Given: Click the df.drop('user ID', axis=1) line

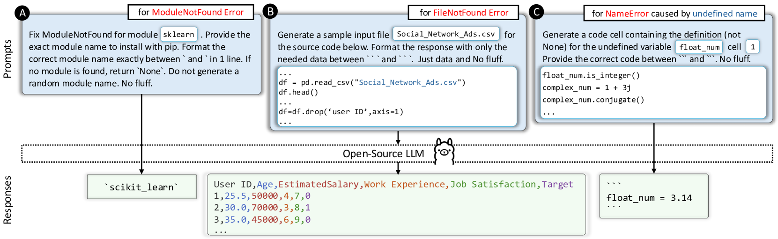Looking at the screenshot, I should click(341, 112).
